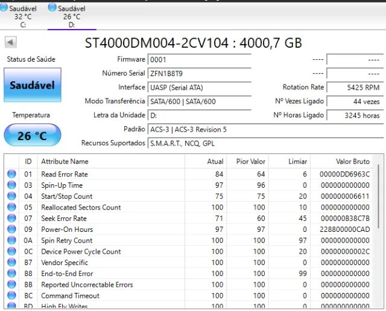The height and width of the screenshot is (311, 386).
Task: Select the Seek Error Rate attribute name
Action: [64, 219]
